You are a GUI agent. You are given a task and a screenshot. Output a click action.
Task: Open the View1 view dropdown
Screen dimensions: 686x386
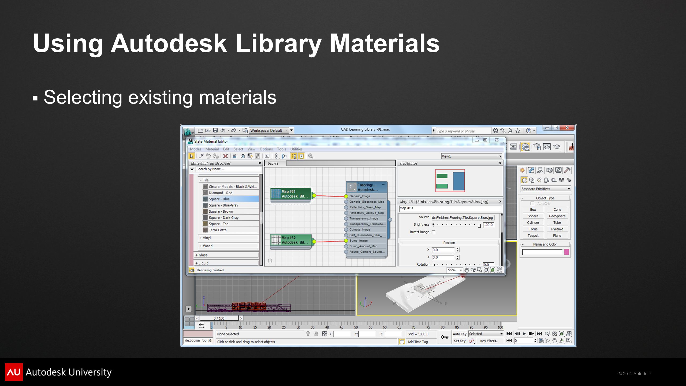(471, 156)
